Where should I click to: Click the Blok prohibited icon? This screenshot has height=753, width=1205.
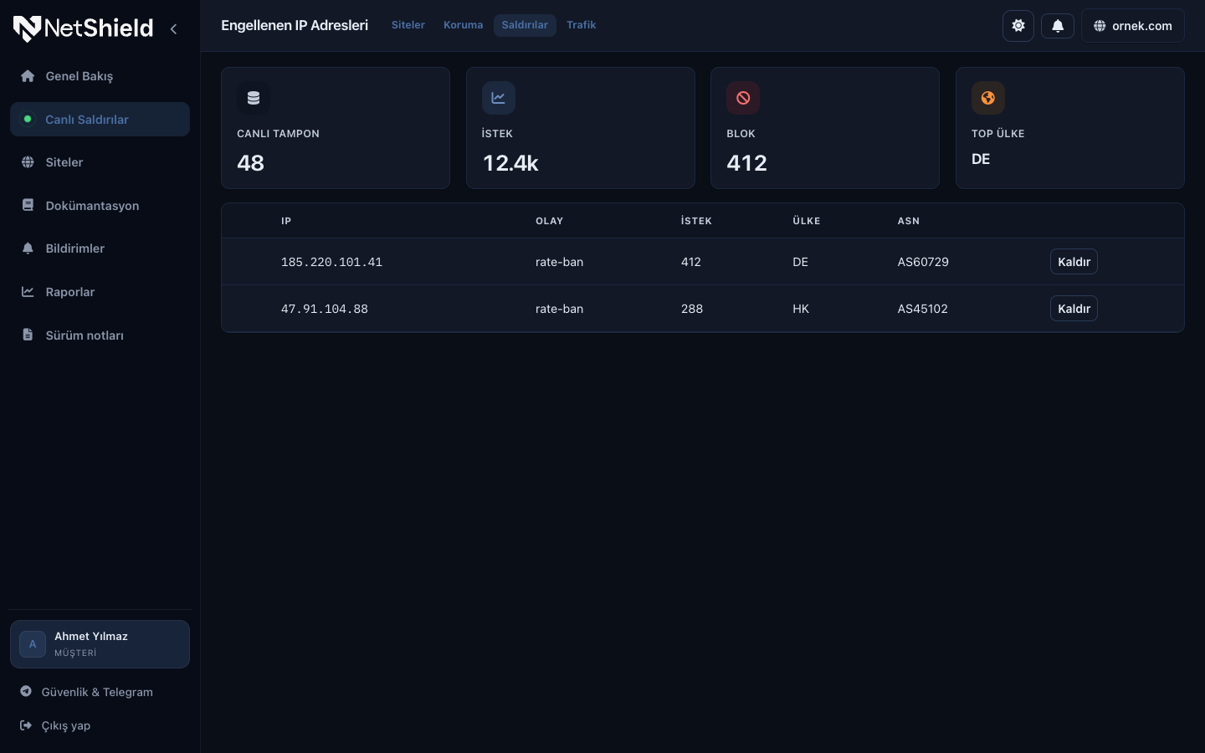pyautogui.click(x=743, y=98)
